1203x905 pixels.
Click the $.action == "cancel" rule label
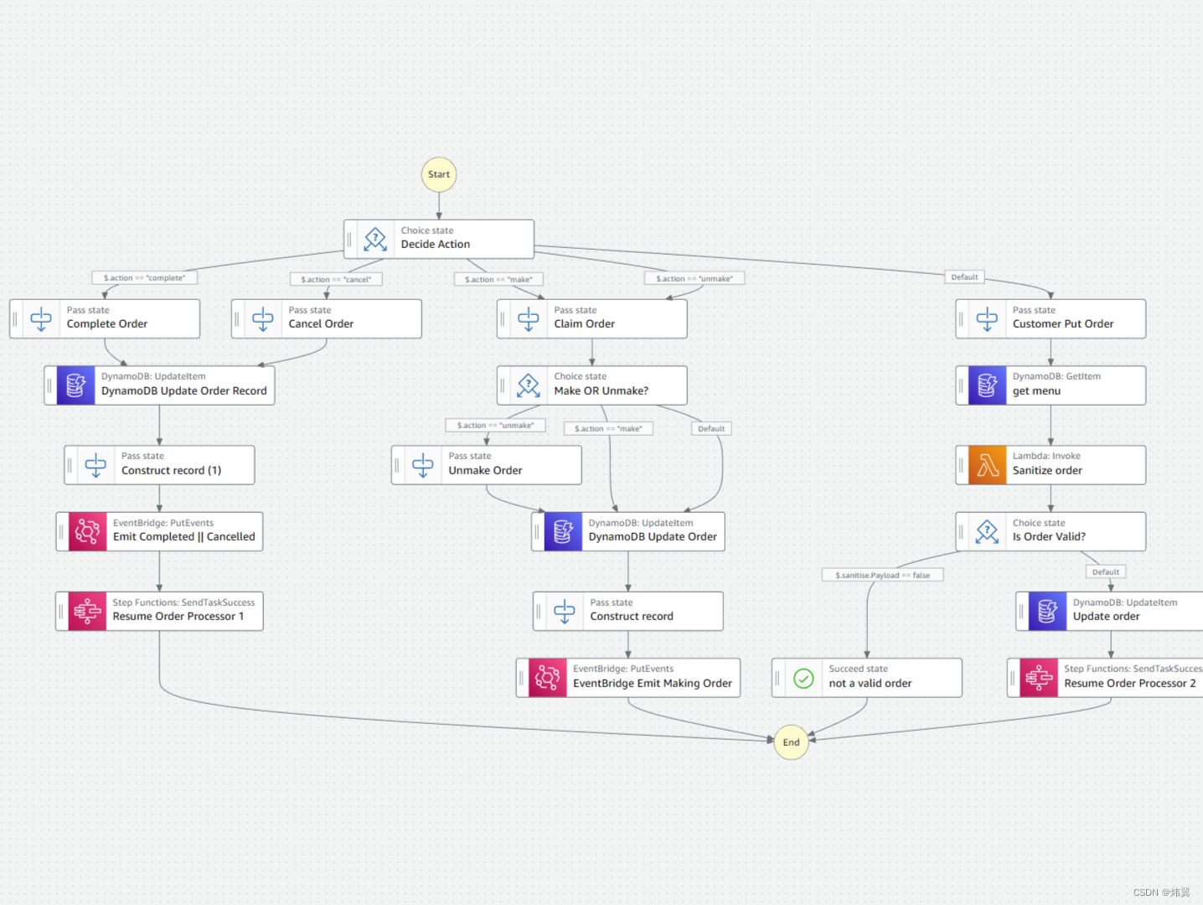[x=336, y=279]
